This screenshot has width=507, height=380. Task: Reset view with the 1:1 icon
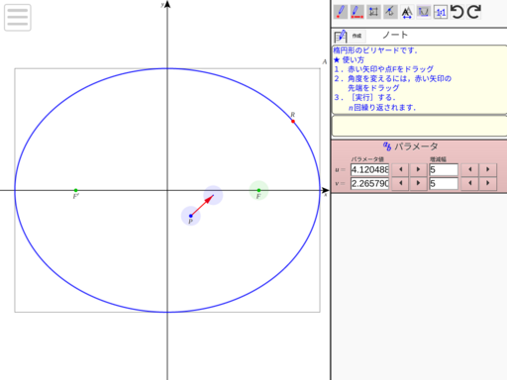(441, 12)
